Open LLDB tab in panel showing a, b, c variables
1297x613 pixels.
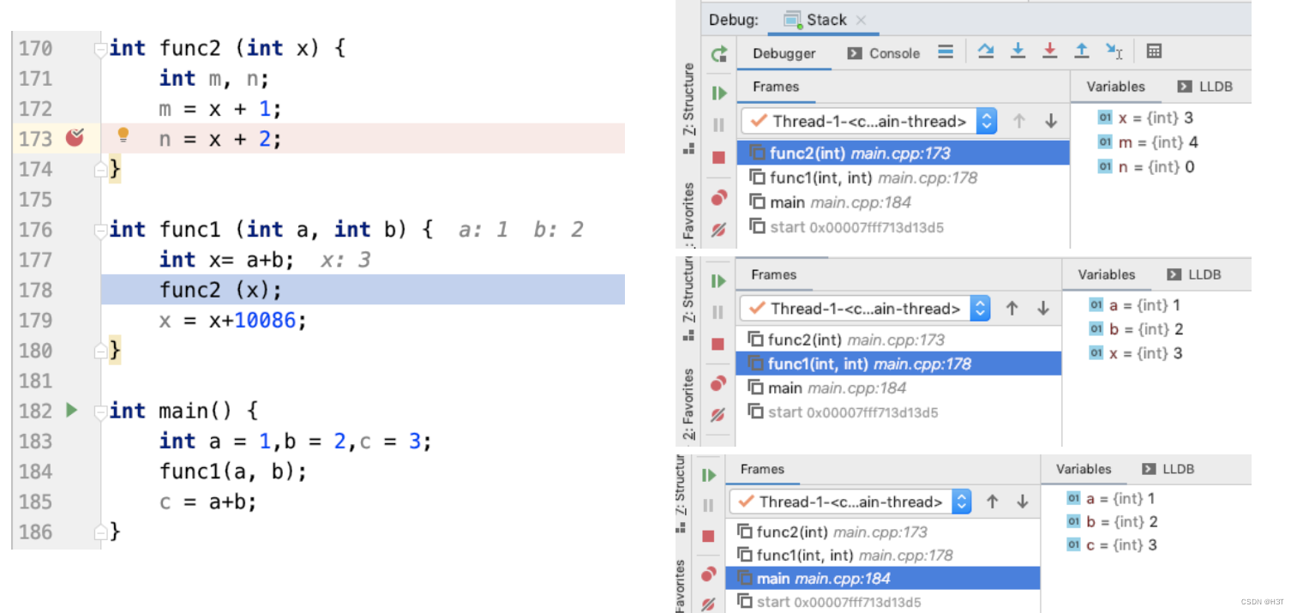pyautogui.click(x=1168, y=469)
